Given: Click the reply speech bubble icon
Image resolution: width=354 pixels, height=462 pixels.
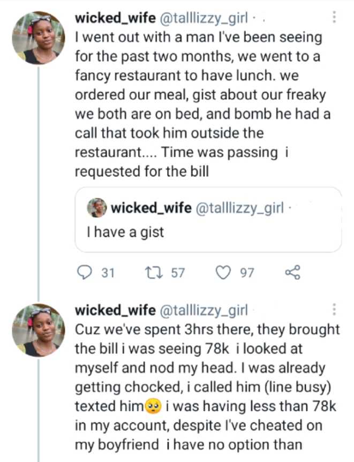Looking at the screenshot, I should click(x=85, y=273).
